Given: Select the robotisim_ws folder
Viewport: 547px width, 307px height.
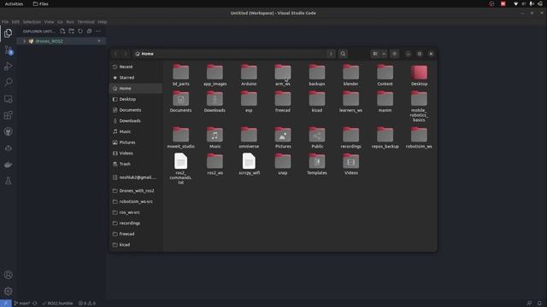Looking at the screenshot, I should (x=419, y=137).
